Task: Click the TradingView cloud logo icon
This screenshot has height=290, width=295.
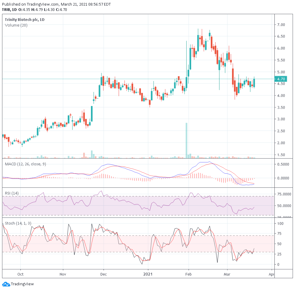Action: click(6, 284)
